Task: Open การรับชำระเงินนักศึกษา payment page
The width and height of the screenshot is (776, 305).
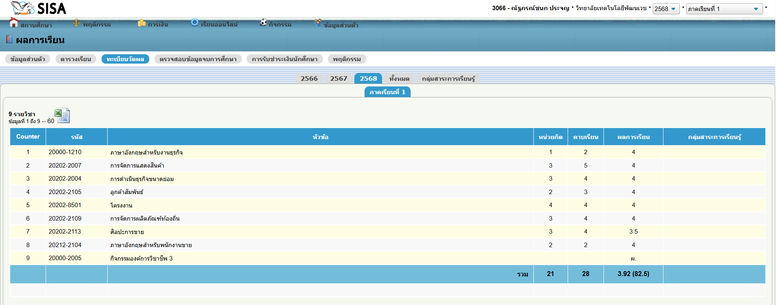Action: (x=285, y=59)
